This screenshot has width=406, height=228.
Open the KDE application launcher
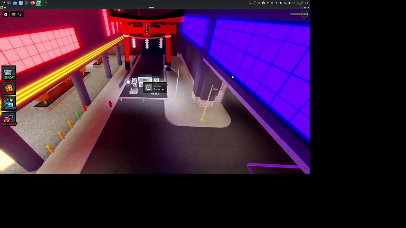(3, 3)
